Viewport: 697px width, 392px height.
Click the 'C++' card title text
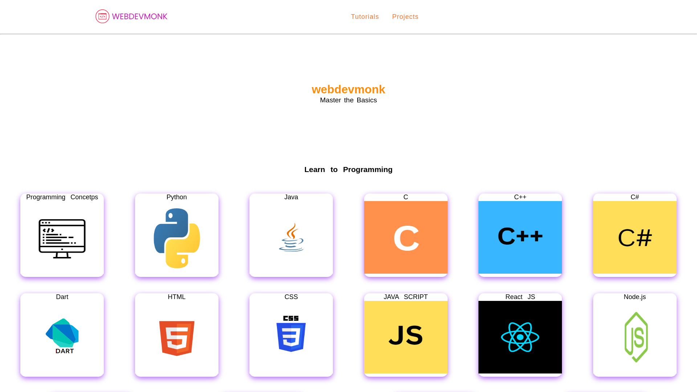pos(520,197)
